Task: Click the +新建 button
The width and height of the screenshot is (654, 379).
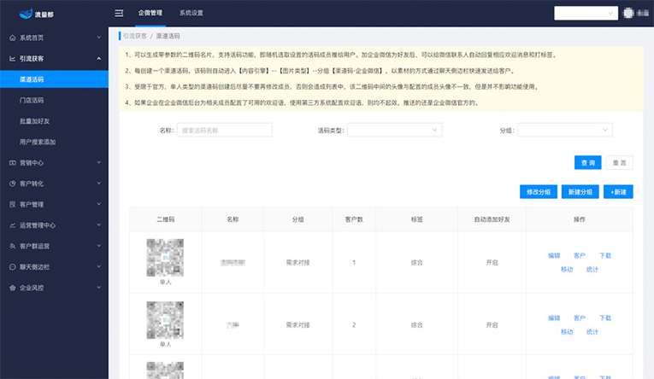Action: pos(618,192)
